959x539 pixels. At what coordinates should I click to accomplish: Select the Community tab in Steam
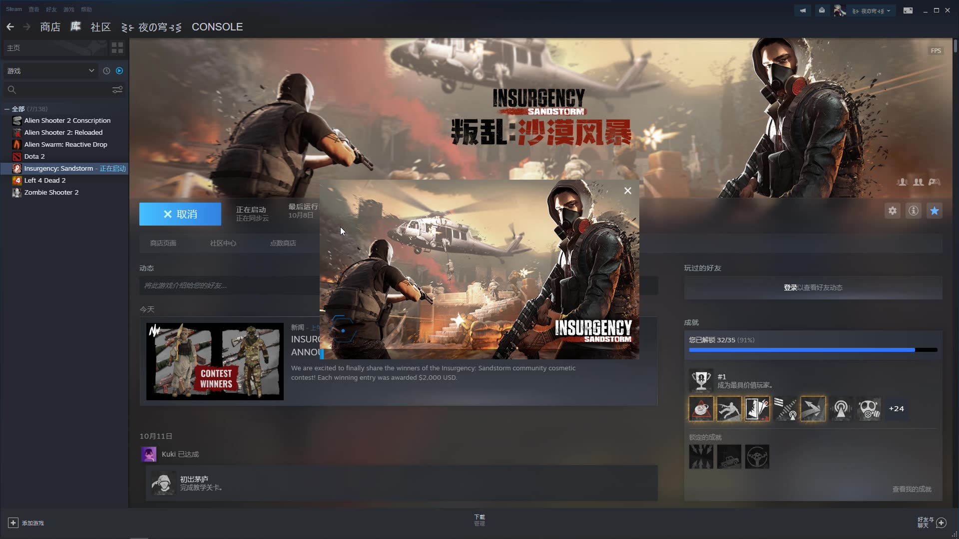[100, 26]
